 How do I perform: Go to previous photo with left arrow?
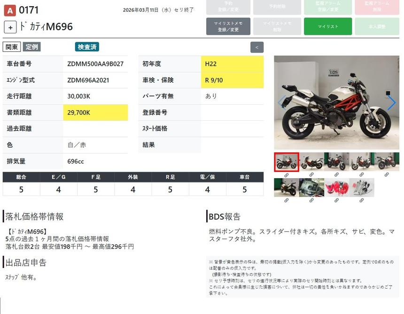click(x=282, y=102)
